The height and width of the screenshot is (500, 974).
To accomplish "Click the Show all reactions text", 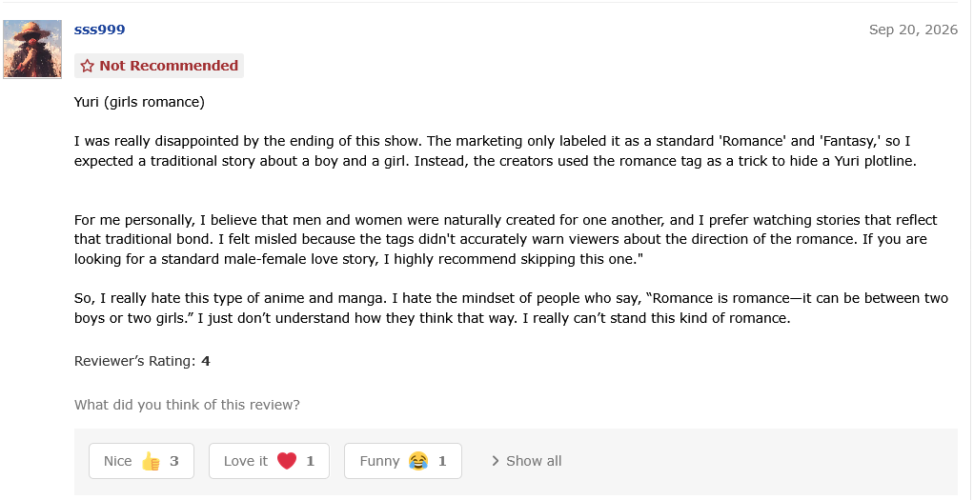I will pos(534,461).
